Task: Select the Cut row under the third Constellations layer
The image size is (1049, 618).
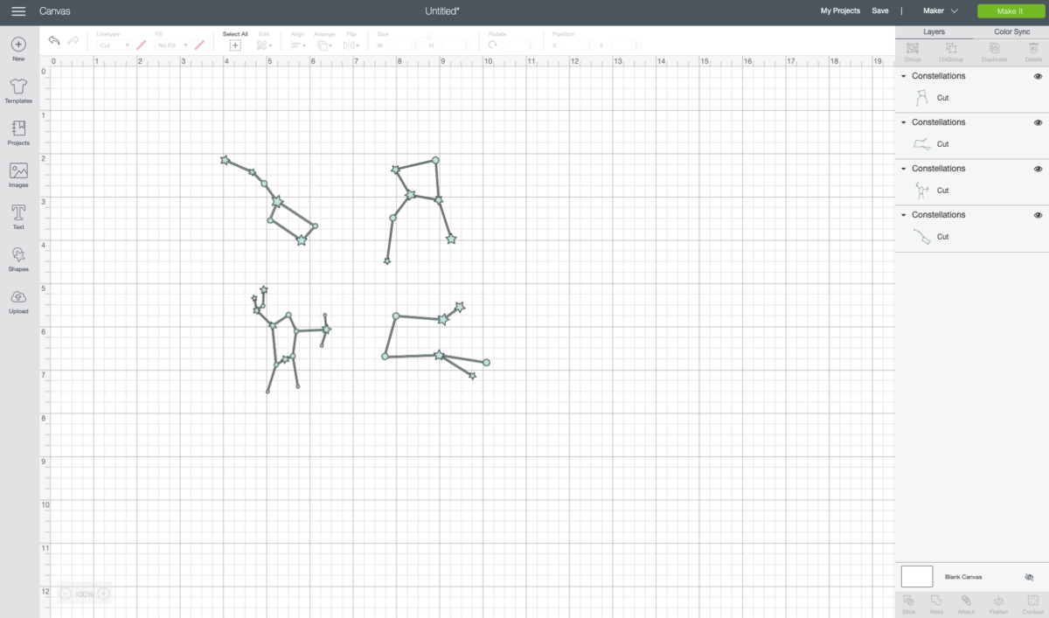Action: [972, 191]
